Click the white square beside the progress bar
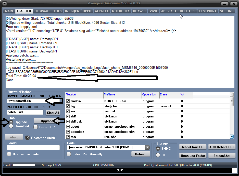 pos(234,170)
